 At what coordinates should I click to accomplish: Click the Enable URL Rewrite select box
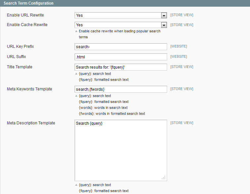(x=121, y=16)
